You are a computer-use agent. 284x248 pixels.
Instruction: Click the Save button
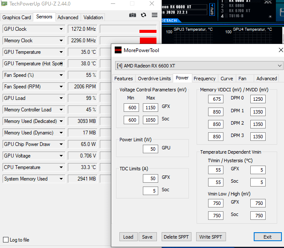click(x=147, y=237)
